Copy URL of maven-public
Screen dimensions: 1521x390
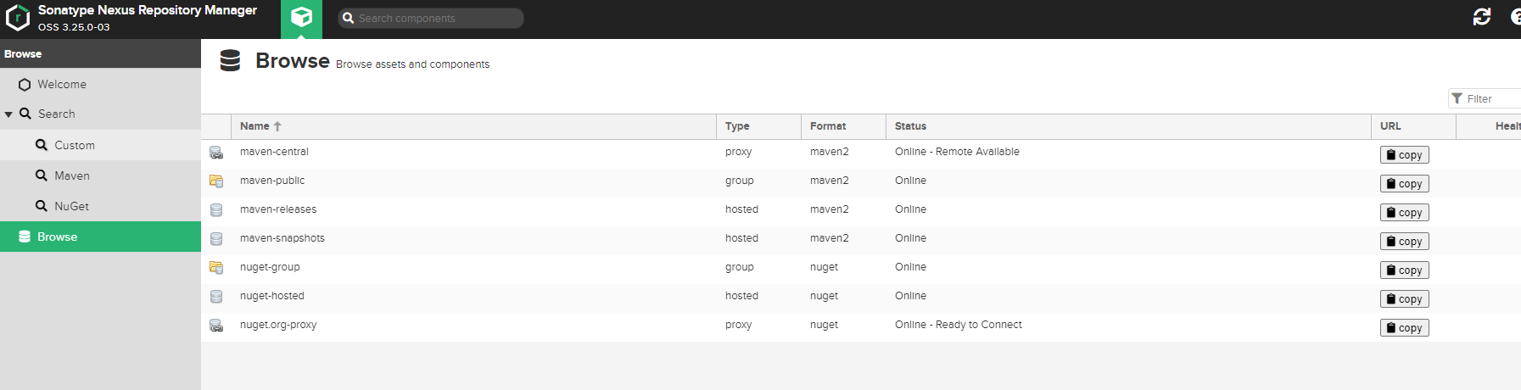coord(1404,183)
